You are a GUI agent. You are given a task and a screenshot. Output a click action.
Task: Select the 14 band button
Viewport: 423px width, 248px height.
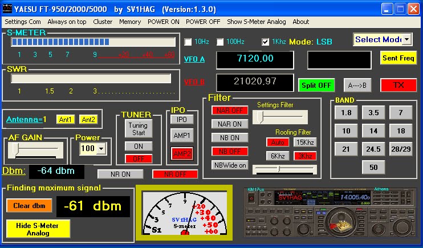(373, 131)
